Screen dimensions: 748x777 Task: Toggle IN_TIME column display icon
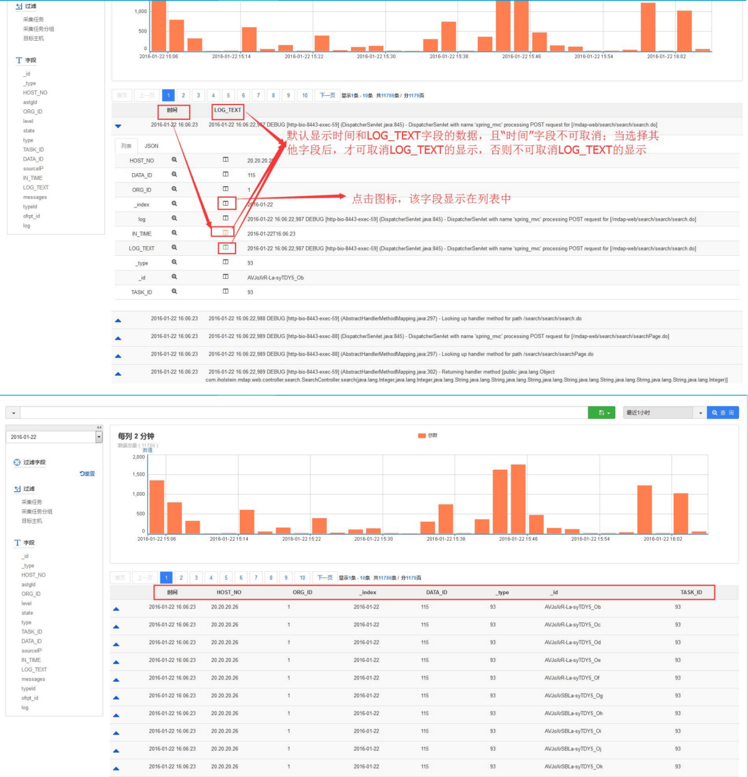pos(226,233)
